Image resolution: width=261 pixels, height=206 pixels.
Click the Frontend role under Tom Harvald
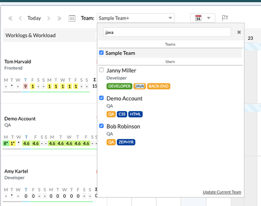click(13, 68)
